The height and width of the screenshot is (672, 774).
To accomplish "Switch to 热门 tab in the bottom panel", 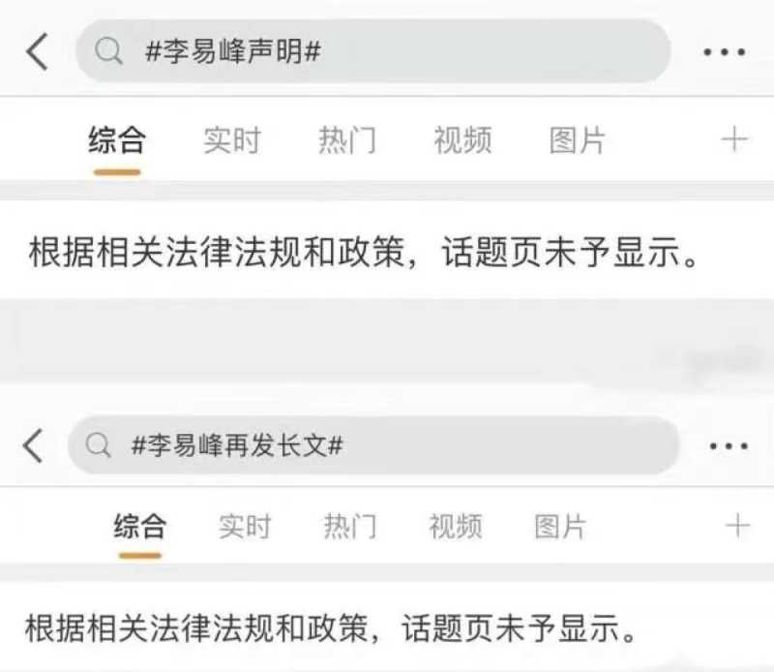I will pyautogui.click(x=350, y=526).
